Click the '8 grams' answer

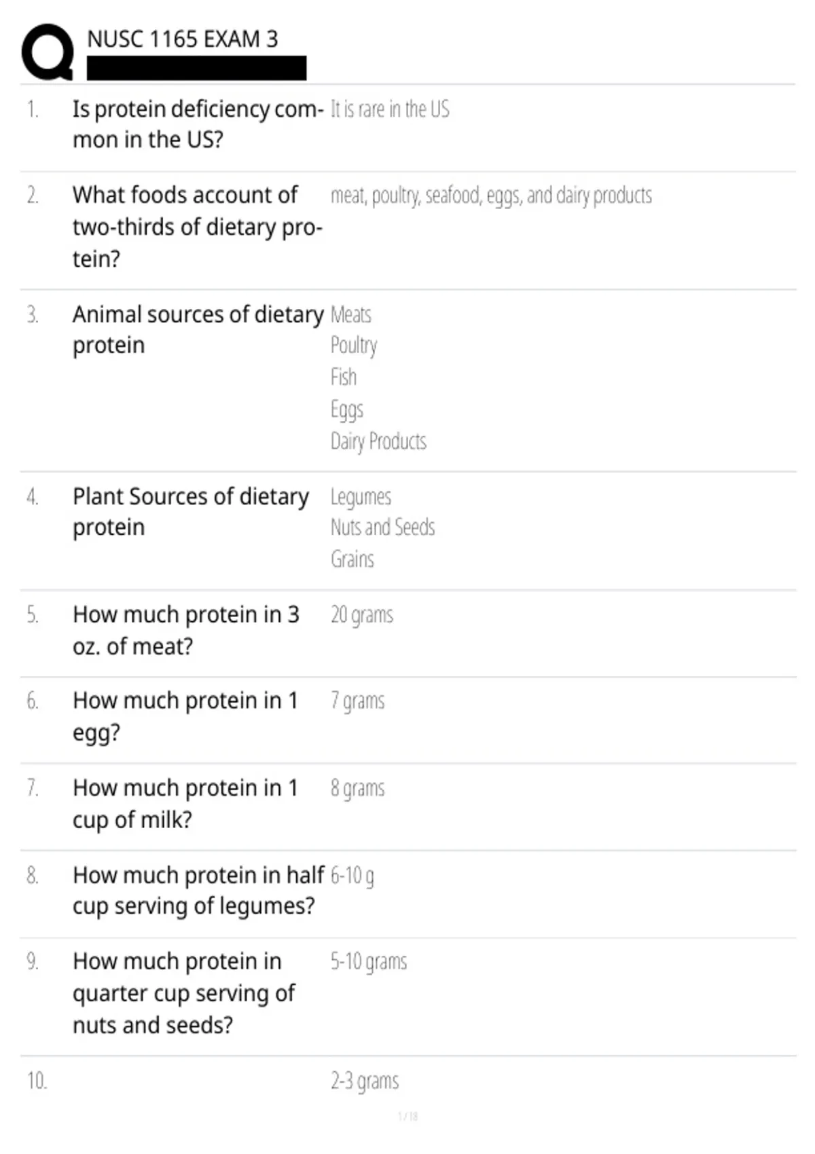point(357,789)
